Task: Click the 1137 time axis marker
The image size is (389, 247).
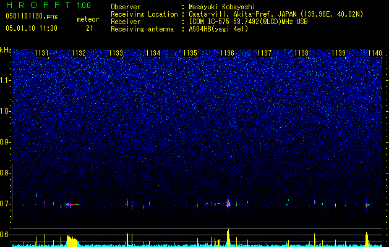Action: pos(264,53)
